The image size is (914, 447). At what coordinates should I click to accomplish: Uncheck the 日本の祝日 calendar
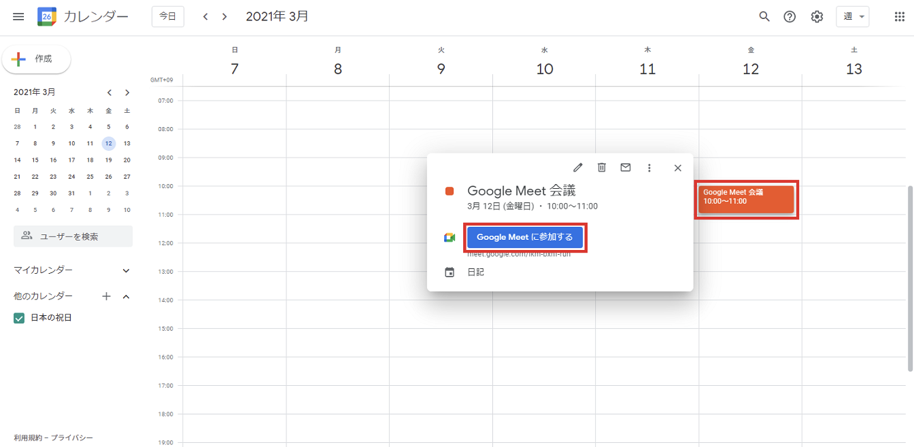pos(18,317)
